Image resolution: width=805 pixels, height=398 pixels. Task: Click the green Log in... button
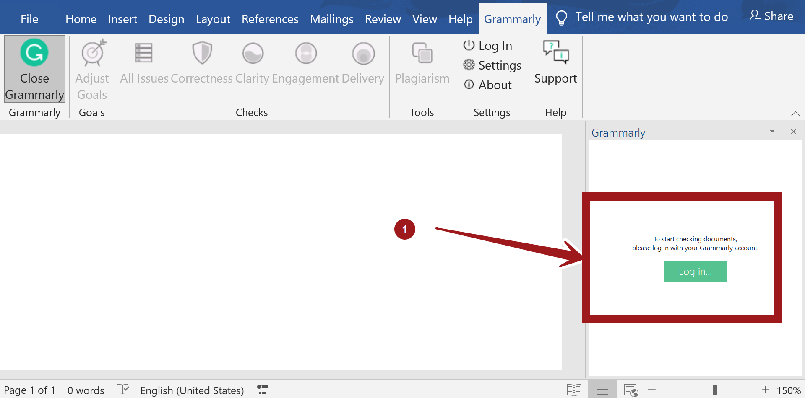695,271
